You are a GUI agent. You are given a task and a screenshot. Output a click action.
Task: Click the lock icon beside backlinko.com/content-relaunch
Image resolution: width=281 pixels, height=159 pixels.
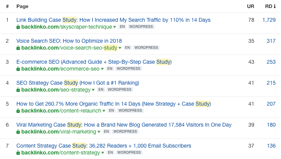click(x=18, y=111)
